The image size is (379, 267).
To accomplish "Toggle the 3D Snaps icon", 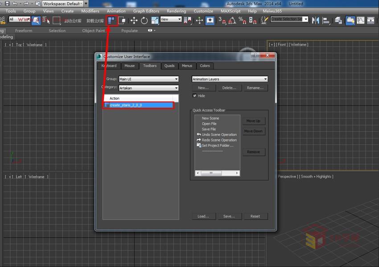I will 222,20.
